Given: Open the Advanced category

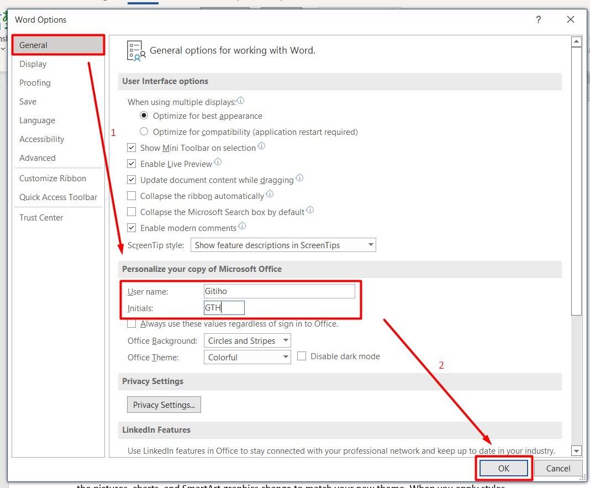Looking at the screenshot, I should tap(58, 158).
